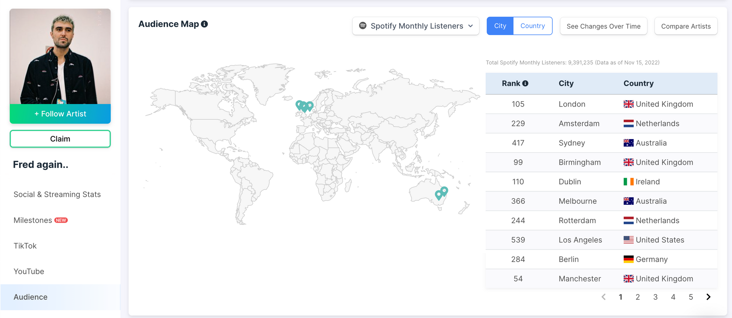Open the Social & Streaming Stats section
This screenshot has height=318, width=732.
pyautogui.click(x=57, y=195)
